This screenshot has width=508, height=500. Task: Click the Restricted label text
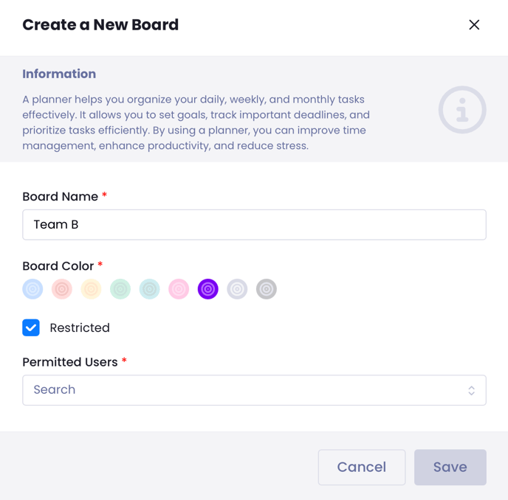tap(80, 328)
